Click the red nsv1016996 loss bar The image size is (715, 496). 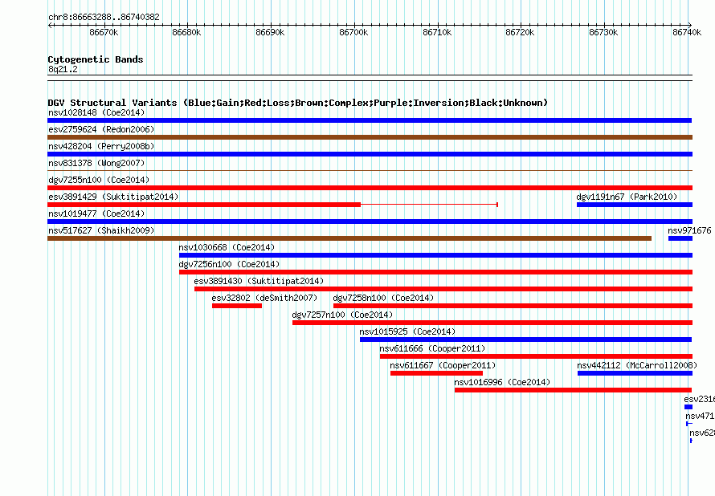coord(573,390)
